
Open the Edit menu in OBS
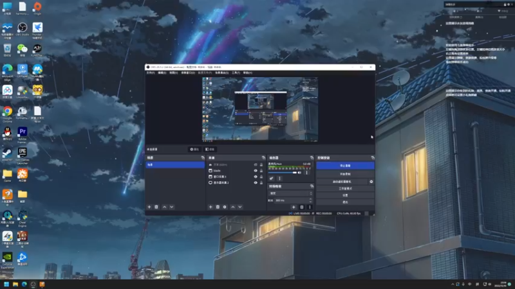162,73
